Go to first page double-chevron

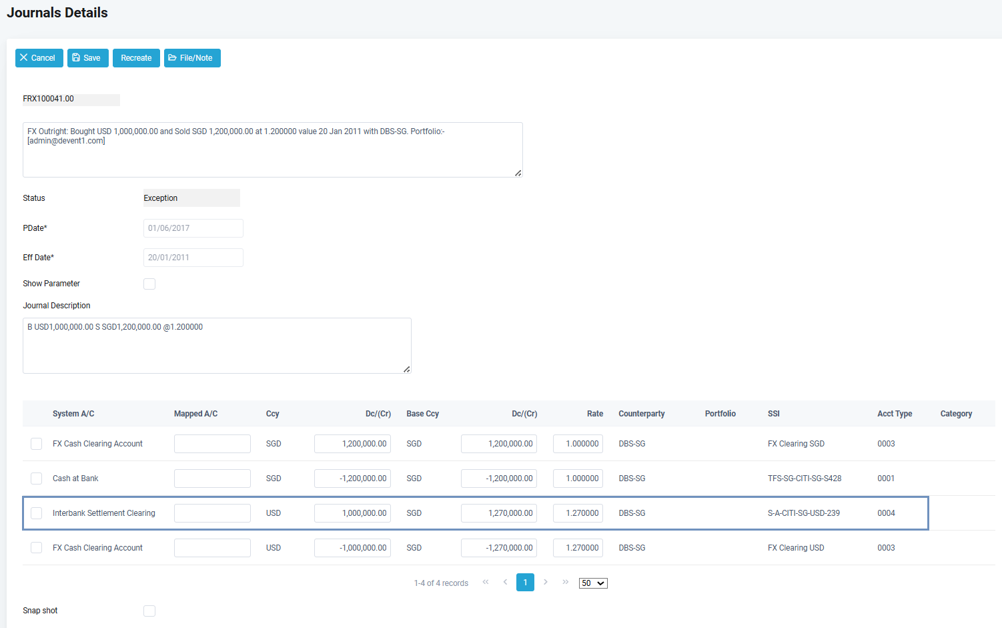[486, 582]
